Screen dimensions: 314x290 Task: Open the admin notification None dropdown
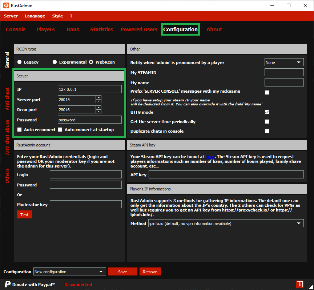pos(284,62)
